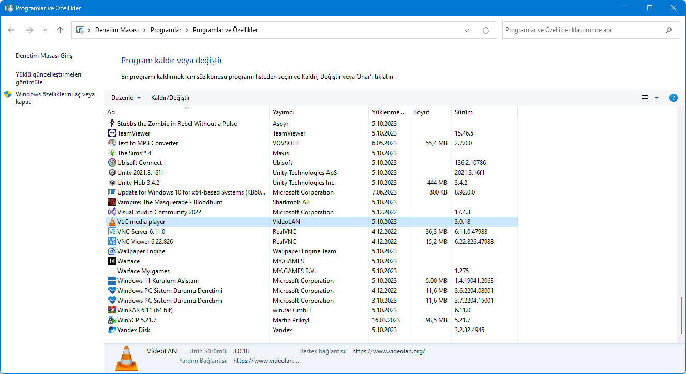The height and width of the screenshot is (374, 686).
Task: Click the refresh button in address bar
Action: click(x=486, y=30)
